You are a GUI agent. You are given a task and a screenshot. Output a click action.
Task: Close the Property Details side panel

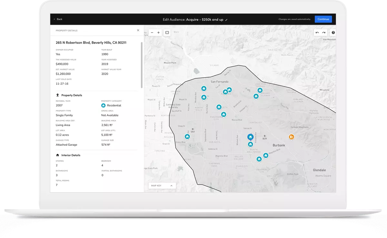pos(138,30)
